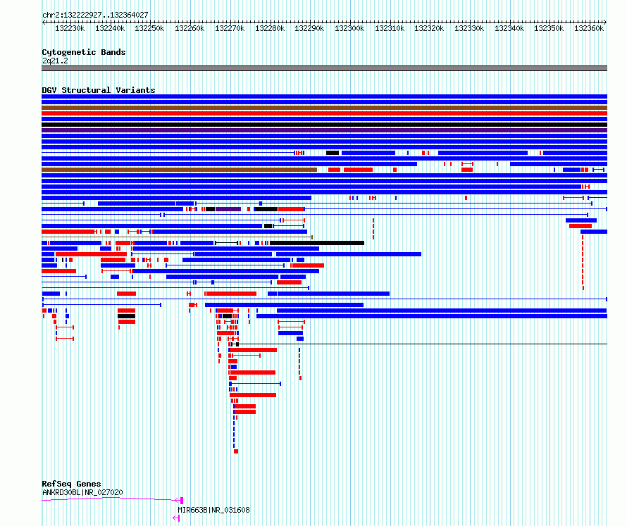Click the ANKRD30BL|NR_027020 gene label

click(x=82, y=492)
